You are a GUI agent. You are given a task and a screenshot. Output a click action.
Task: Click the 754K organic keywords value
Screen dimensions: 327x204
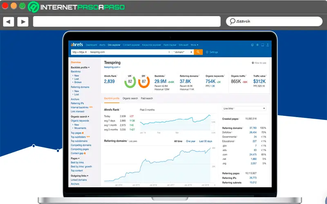click(x=211, y=81)
